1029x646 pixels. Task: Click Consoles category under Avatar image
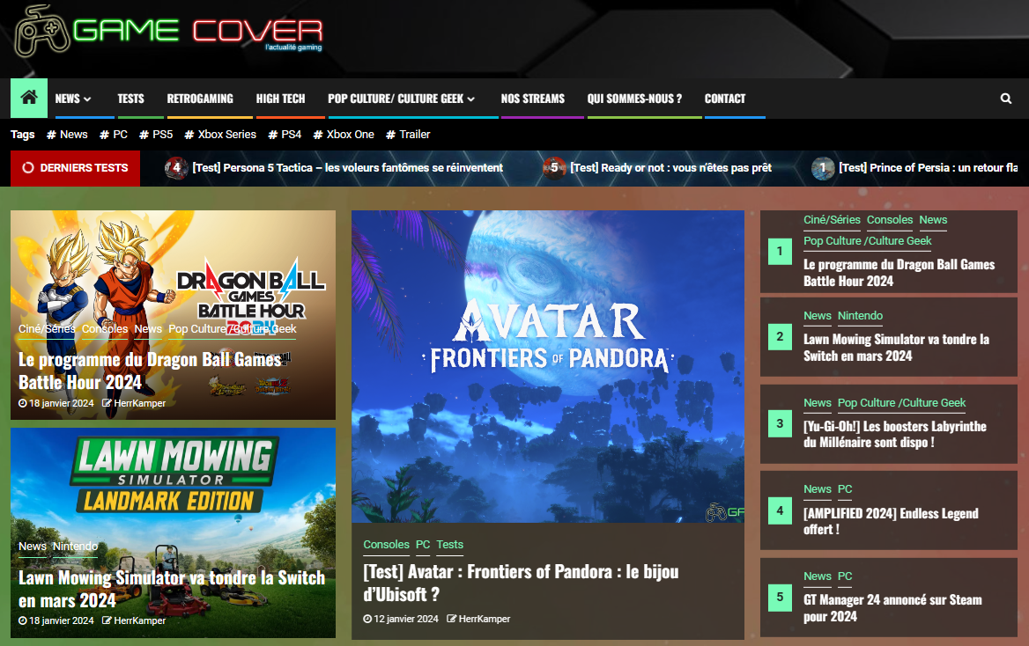click(386, 544)
